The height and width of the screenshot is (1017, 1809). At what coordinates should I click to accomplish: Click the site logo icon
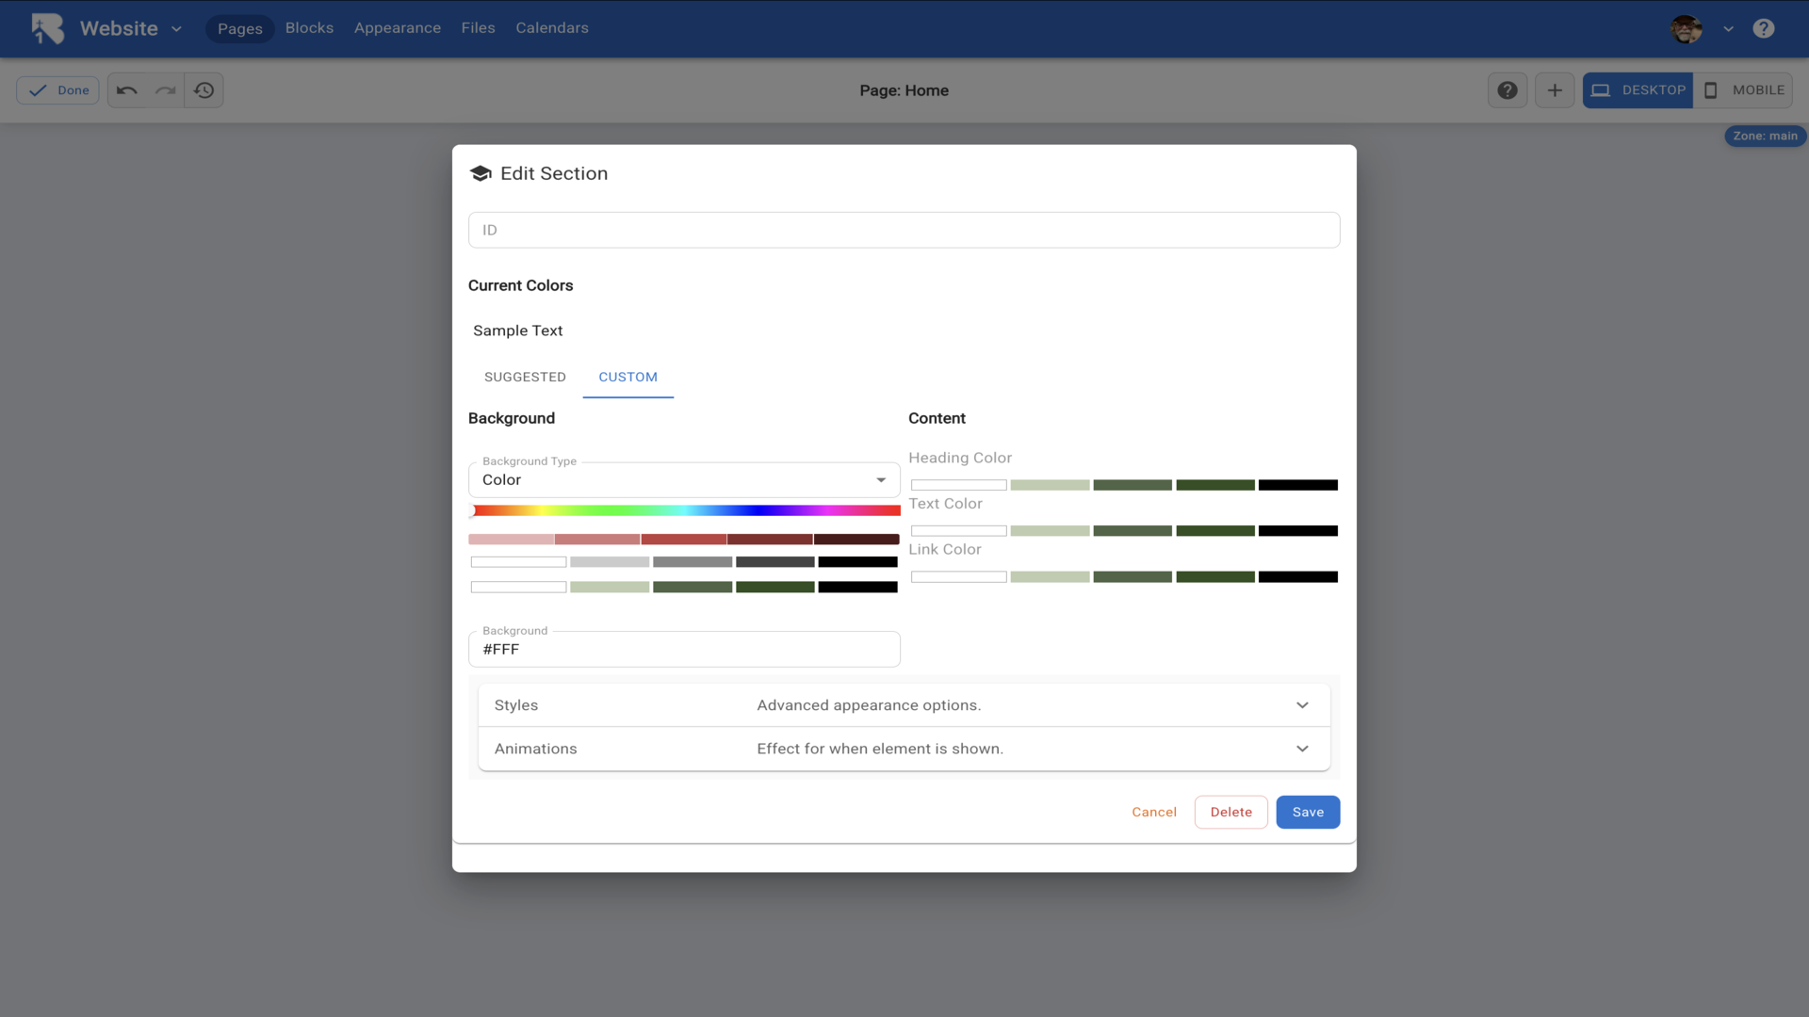pyautogui.click(x=47, y=28)
